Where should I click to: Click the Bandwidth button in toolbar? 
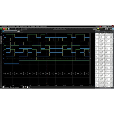24,28
